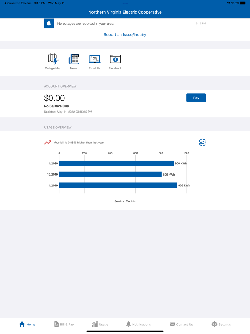Click the Pay button
The image size is (250, 334).
196,98
